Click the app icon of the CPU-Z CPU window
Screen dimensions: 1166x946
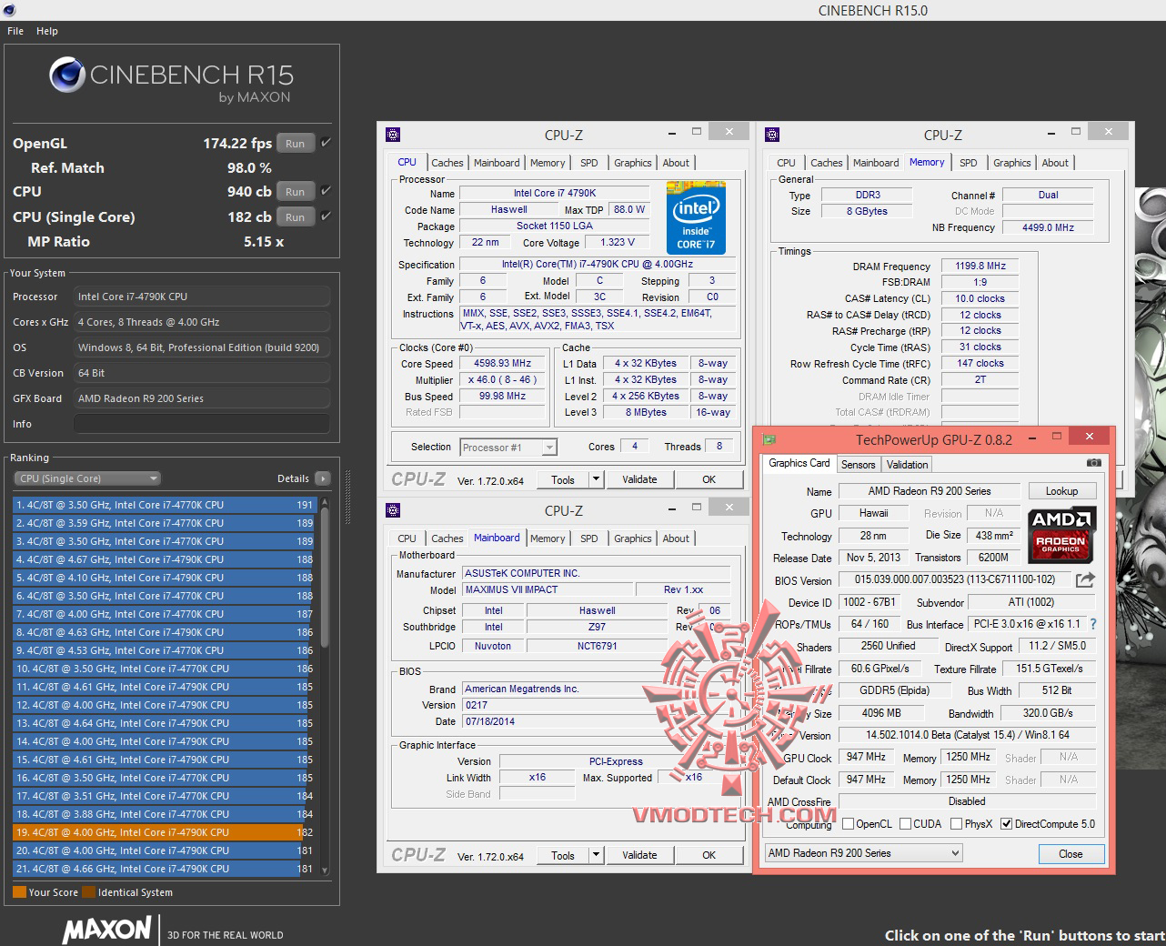(393, 135)
